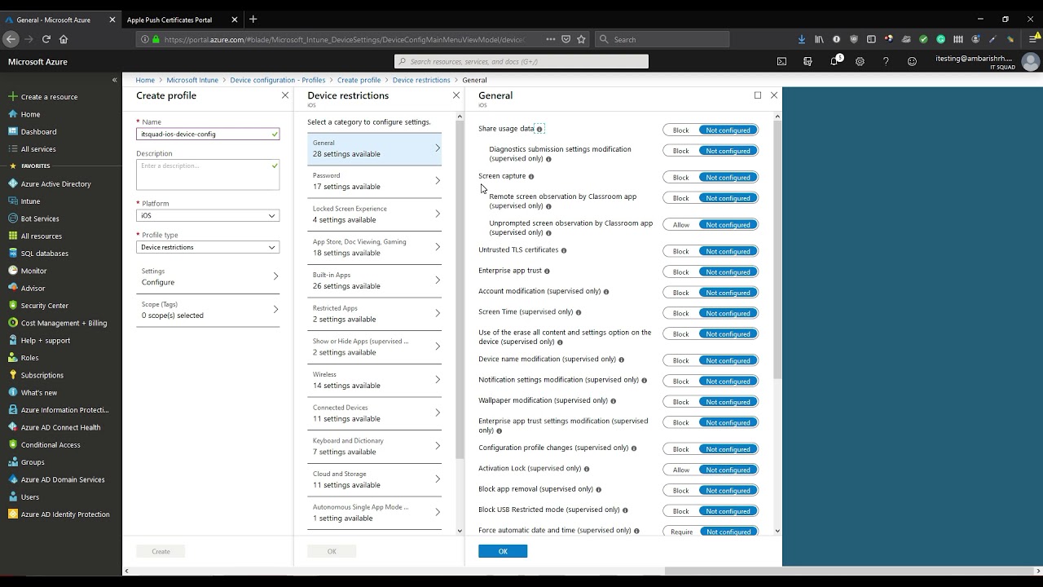Set Share usage data to Block
The width and height of the screenshot is (1043, 587).
click(x=680, y=130)
